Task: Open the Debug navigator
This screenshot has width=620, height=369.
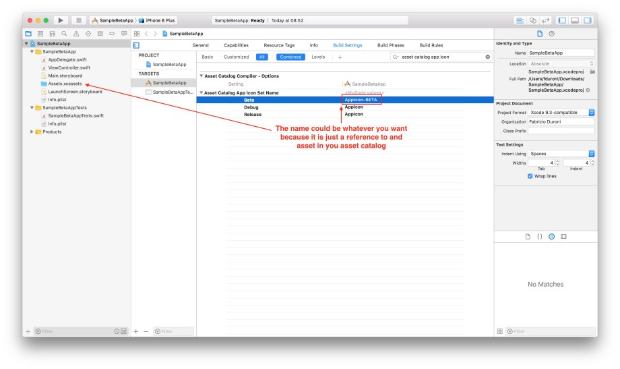Action: [100, 34]
